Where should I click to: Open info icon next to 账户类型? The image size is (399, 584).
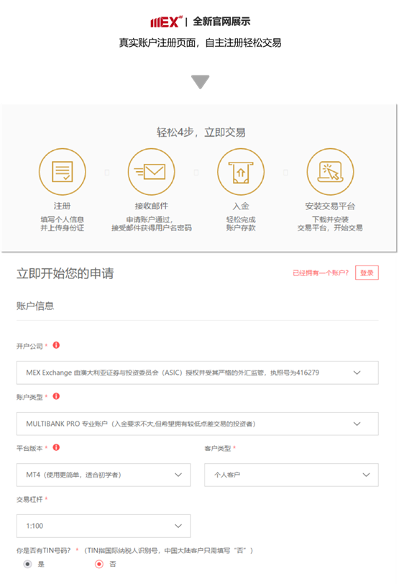56,396
